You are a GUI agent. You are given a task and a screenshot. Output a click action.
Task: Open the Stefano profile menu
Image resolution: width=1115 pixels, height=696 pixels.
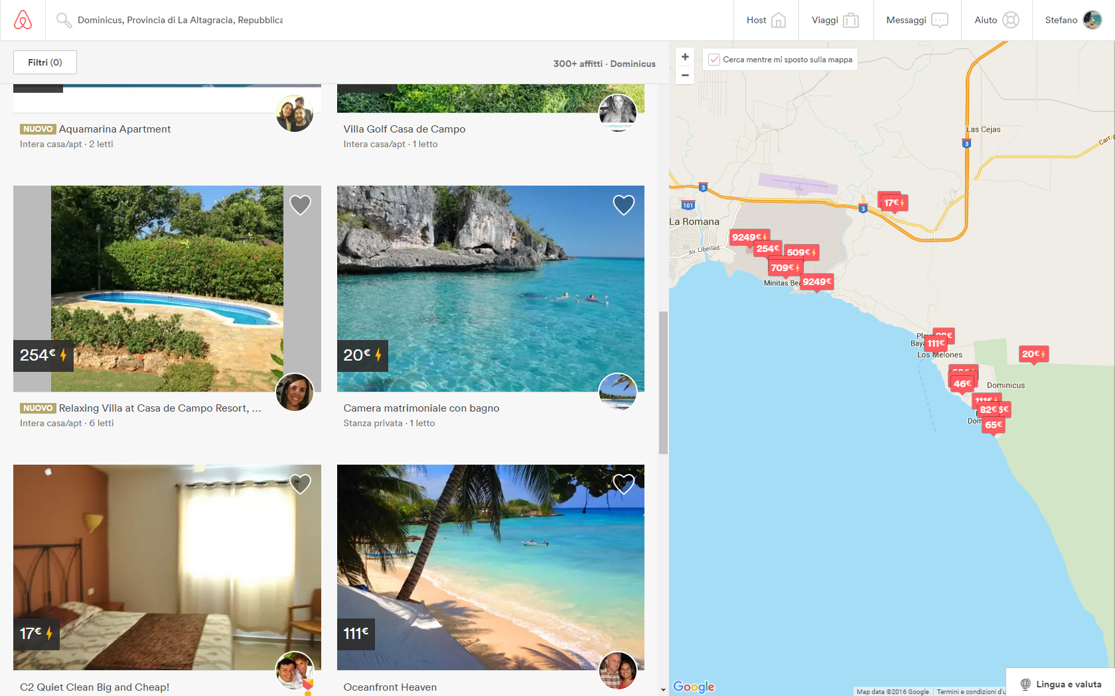(1073, 20)
